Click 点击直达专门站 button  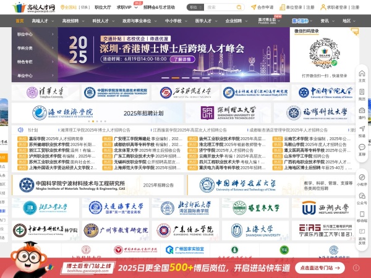coord(320,268)
